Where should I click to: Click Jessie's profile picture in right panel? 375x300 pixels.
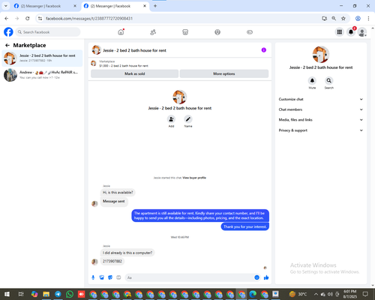coord(321,55)
